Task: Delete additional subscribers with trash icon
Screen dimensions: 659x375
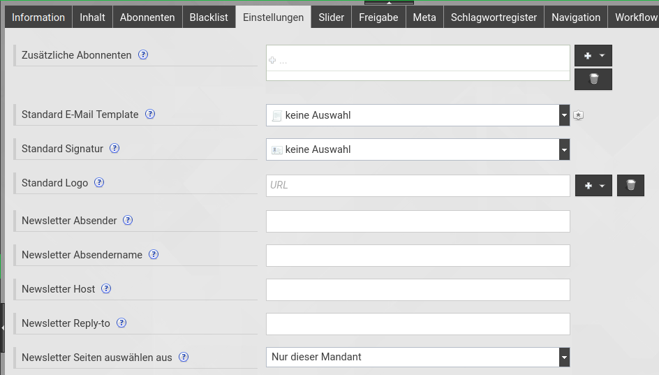Action: click(x=593, y=79)
